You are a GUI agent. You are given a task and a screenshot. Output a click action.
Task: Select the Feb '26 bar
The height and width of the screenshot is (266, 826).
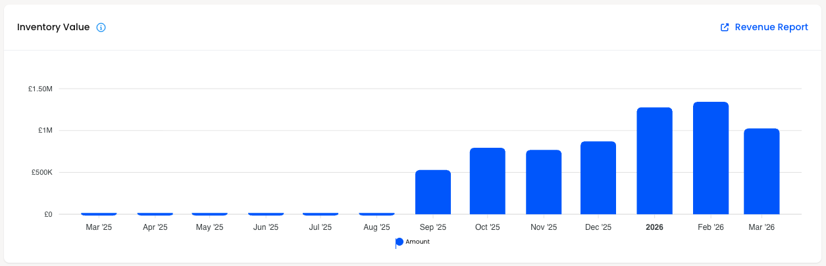coord(711,158)
